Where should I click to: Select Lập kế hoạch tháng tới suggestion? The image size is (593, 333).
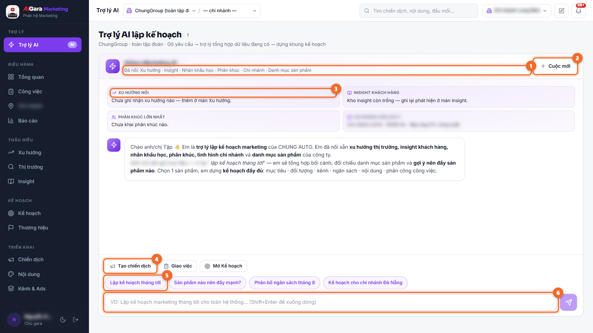(135, 283)
